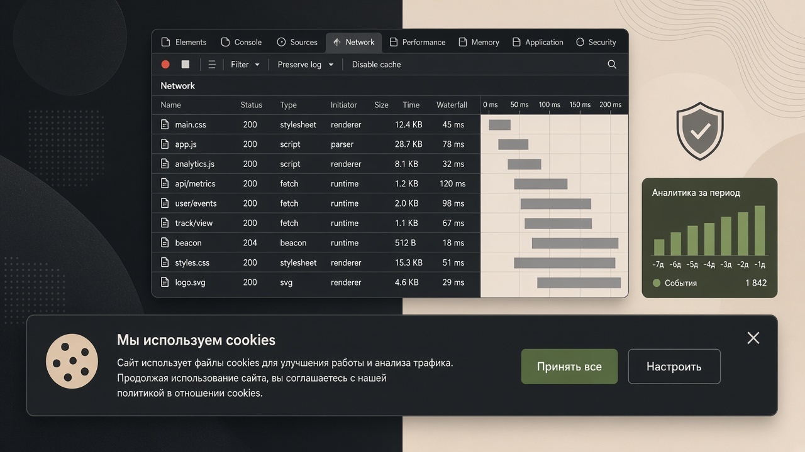This screenshot has height=452, width=805.
Task: Click the red record button
Action: coord(165,65)
